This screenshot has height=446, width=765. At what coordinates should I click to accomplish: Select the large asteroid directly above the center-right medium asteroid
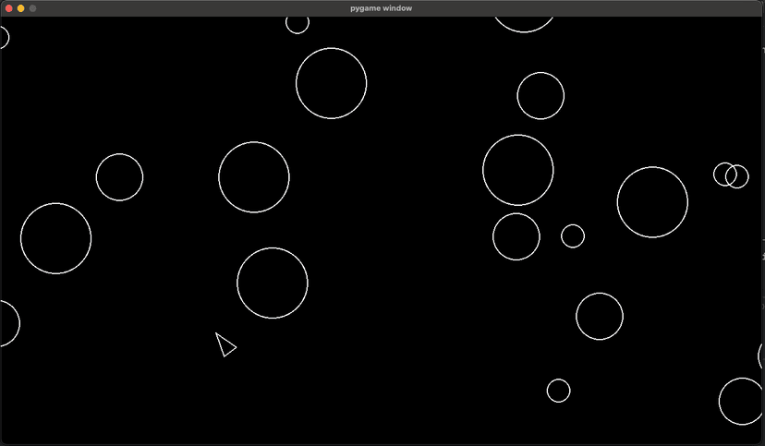point(518,170)
